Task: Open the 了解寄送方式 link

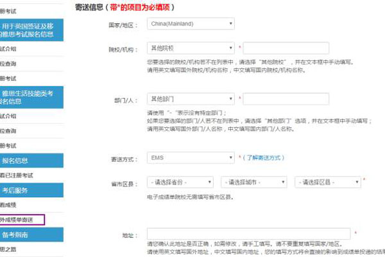Action: tap(263, 157)
